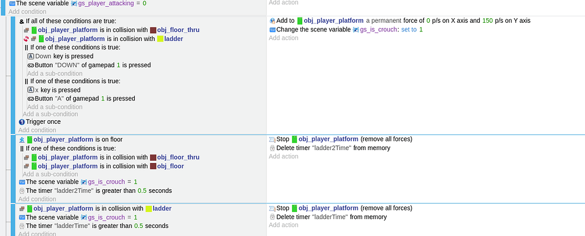The image size is (585, 236).
Task: Click the ampersand icon beside "If all of these conditions are true"
Action: pos(22,22)
